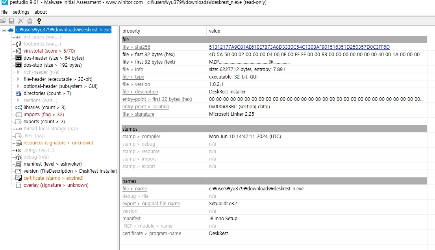435x250 pixels.
Task: Click the directories node icon
Action: click(19, 93)
